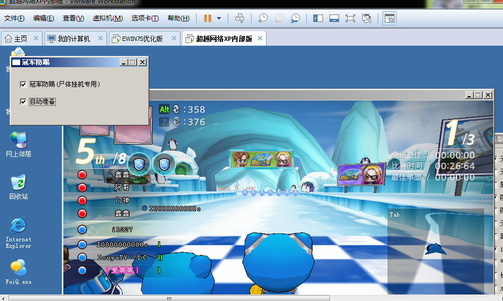Show the console view icon
This screenshot has height=301, width=503.
(389, 18)
